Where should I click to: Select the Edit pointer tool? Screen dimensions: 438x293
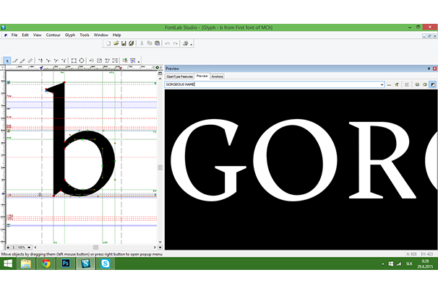(7, 61)
